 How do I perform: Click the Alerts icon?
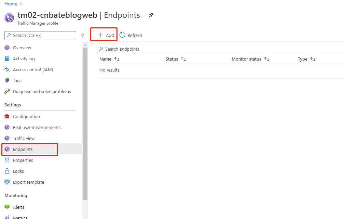(x=7, y=207)
